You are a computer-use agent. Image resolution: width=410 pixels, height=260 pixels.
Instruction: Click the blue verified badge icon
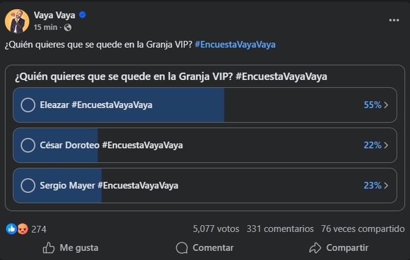coord(82,15)
